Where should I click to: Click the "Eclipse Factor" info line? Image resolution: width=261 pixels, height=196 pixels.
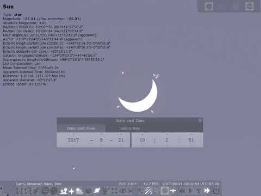click(24, 84)
